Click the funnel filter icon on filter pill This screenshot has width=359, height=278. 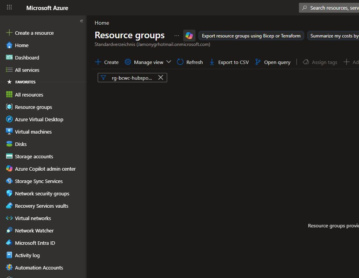pos(103,78)
